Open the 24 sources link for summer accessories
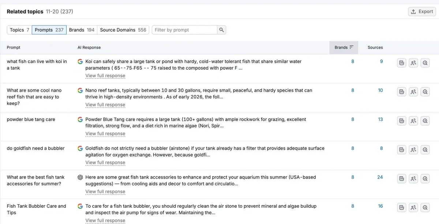Image resolution: width=439 pixels, height=224 pixels. point(380,177)
